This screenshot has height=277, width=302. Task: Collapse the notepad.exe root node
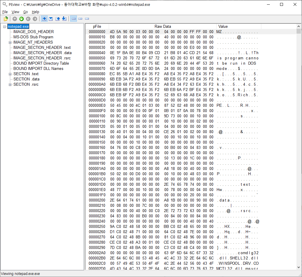5,27
